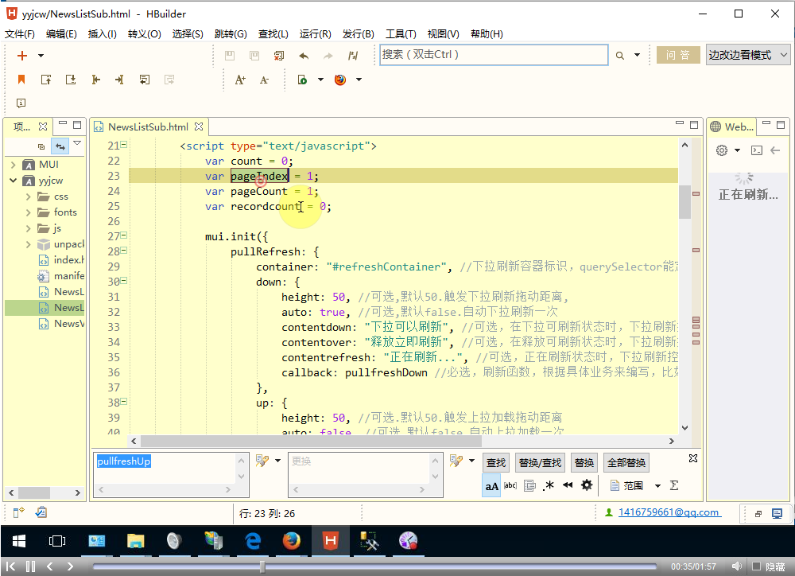The height and width of the screenshot is (576, 795).
Task: Expand the MUI project node
Action: coord(14,165)
